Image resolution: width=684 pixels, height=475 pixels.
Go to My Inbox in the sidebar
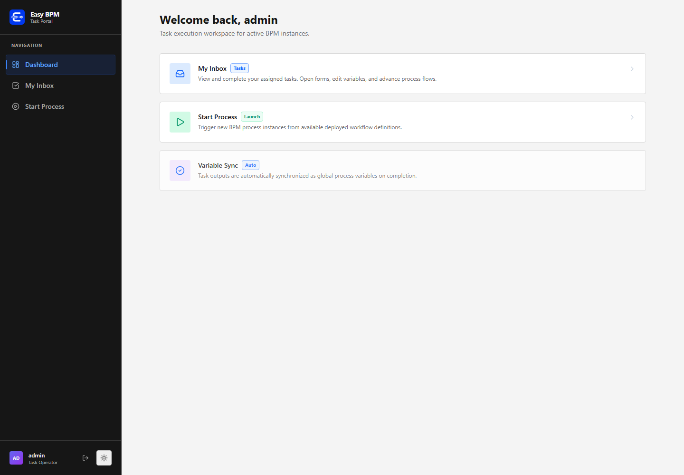pyautogui.click(x=61, y=85)
